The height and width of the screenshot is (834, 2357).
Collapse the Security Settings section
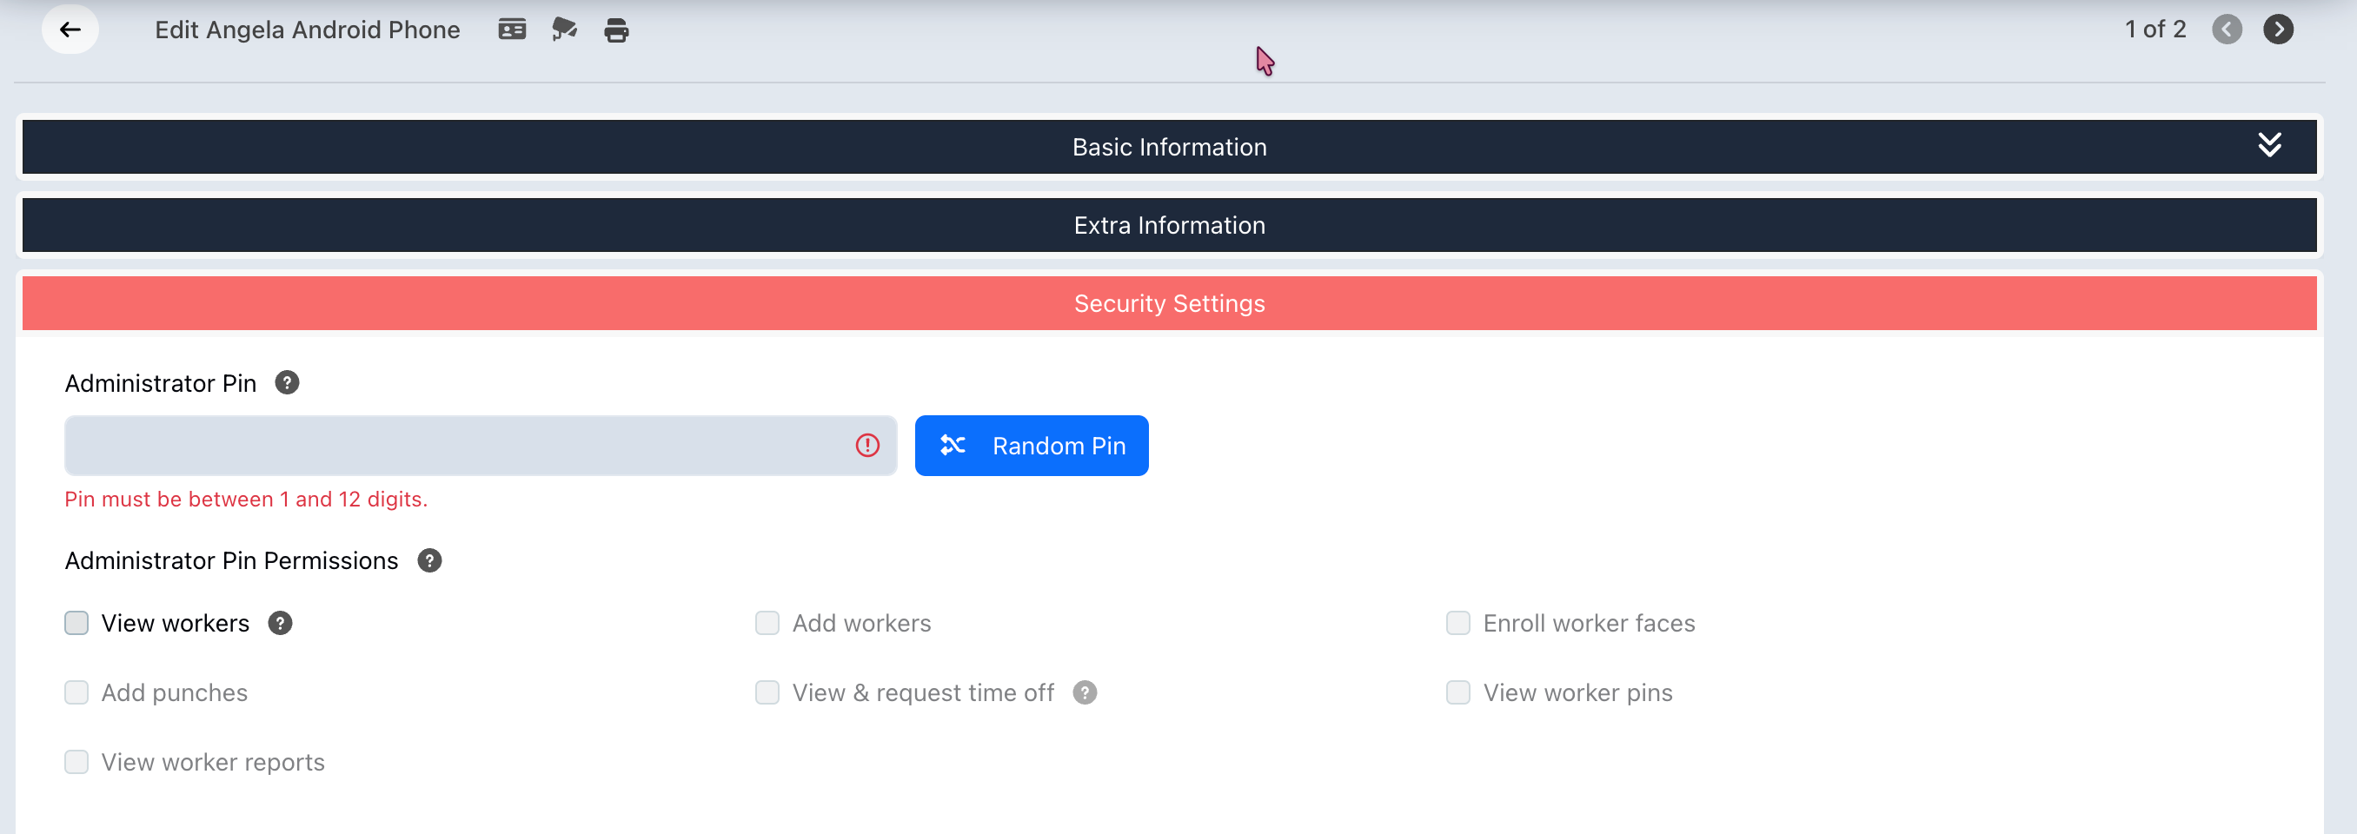click(1169, 302)
